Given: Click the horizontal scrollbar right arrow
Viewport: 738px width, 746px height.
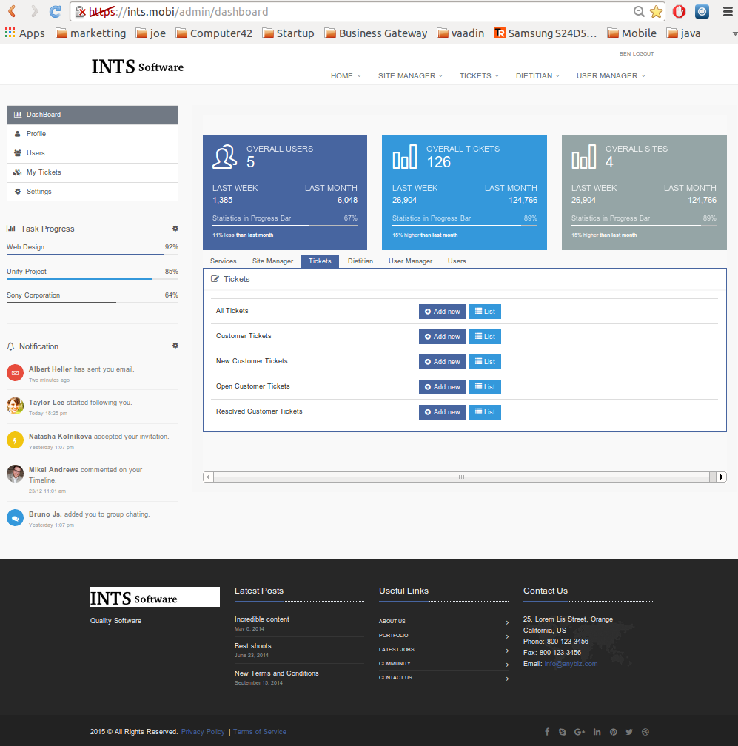Looking at the screenshot, I should [722, 477].
